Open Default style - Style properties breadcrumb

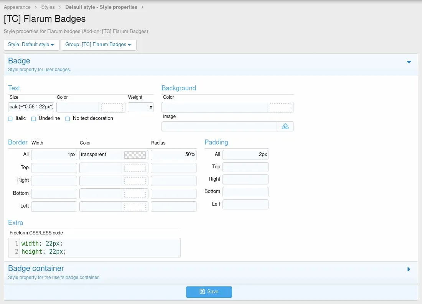[x=101, y=7]
